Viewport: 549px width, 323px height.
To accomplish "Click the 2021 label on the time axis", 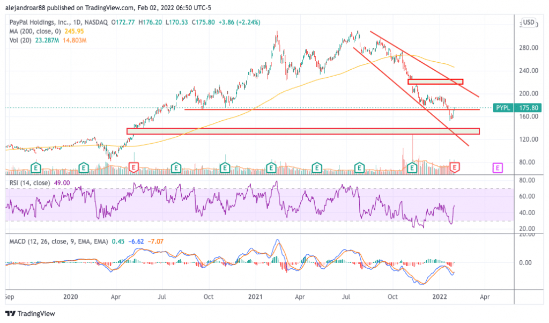I will tap(255, 297).
